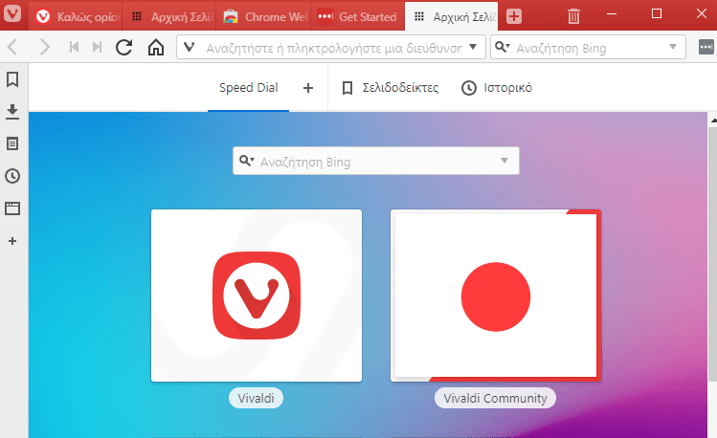
Task: Open the Notes side panel
Action: pyautogui.click(x=12, y=143)
